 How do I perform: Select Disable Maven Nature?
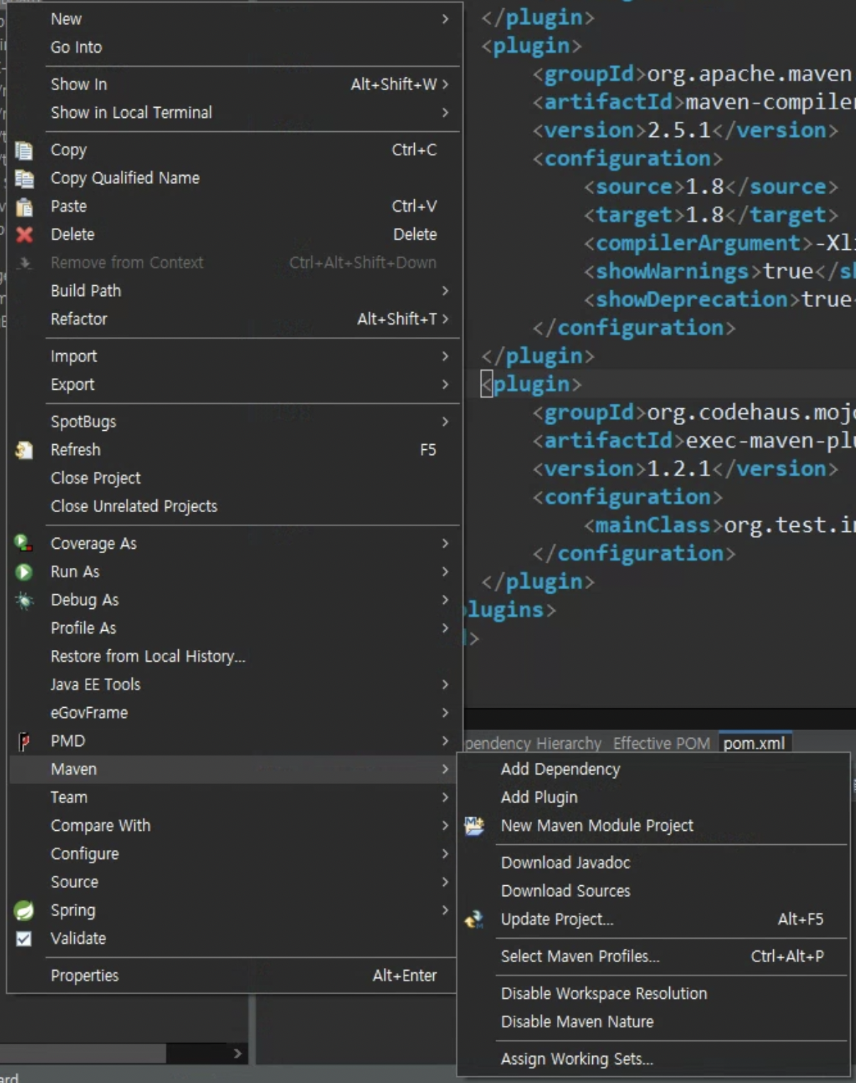coord(578,1022)
